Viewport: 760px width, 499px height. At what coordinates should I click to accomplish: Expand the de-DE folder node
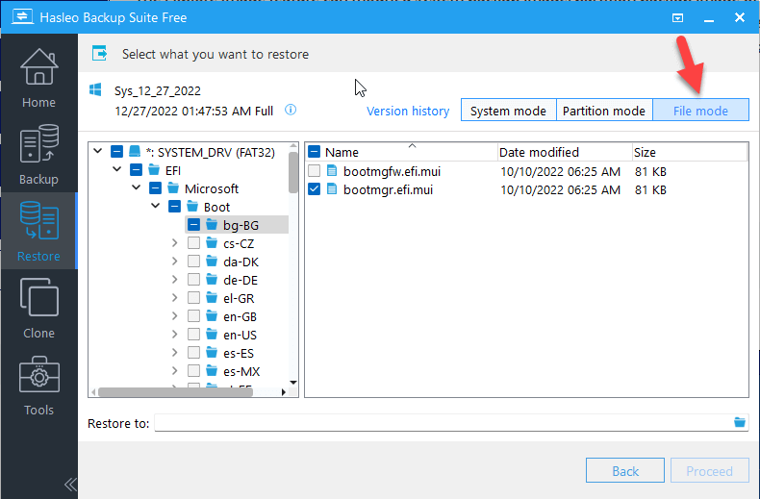(x=174, y=280)
